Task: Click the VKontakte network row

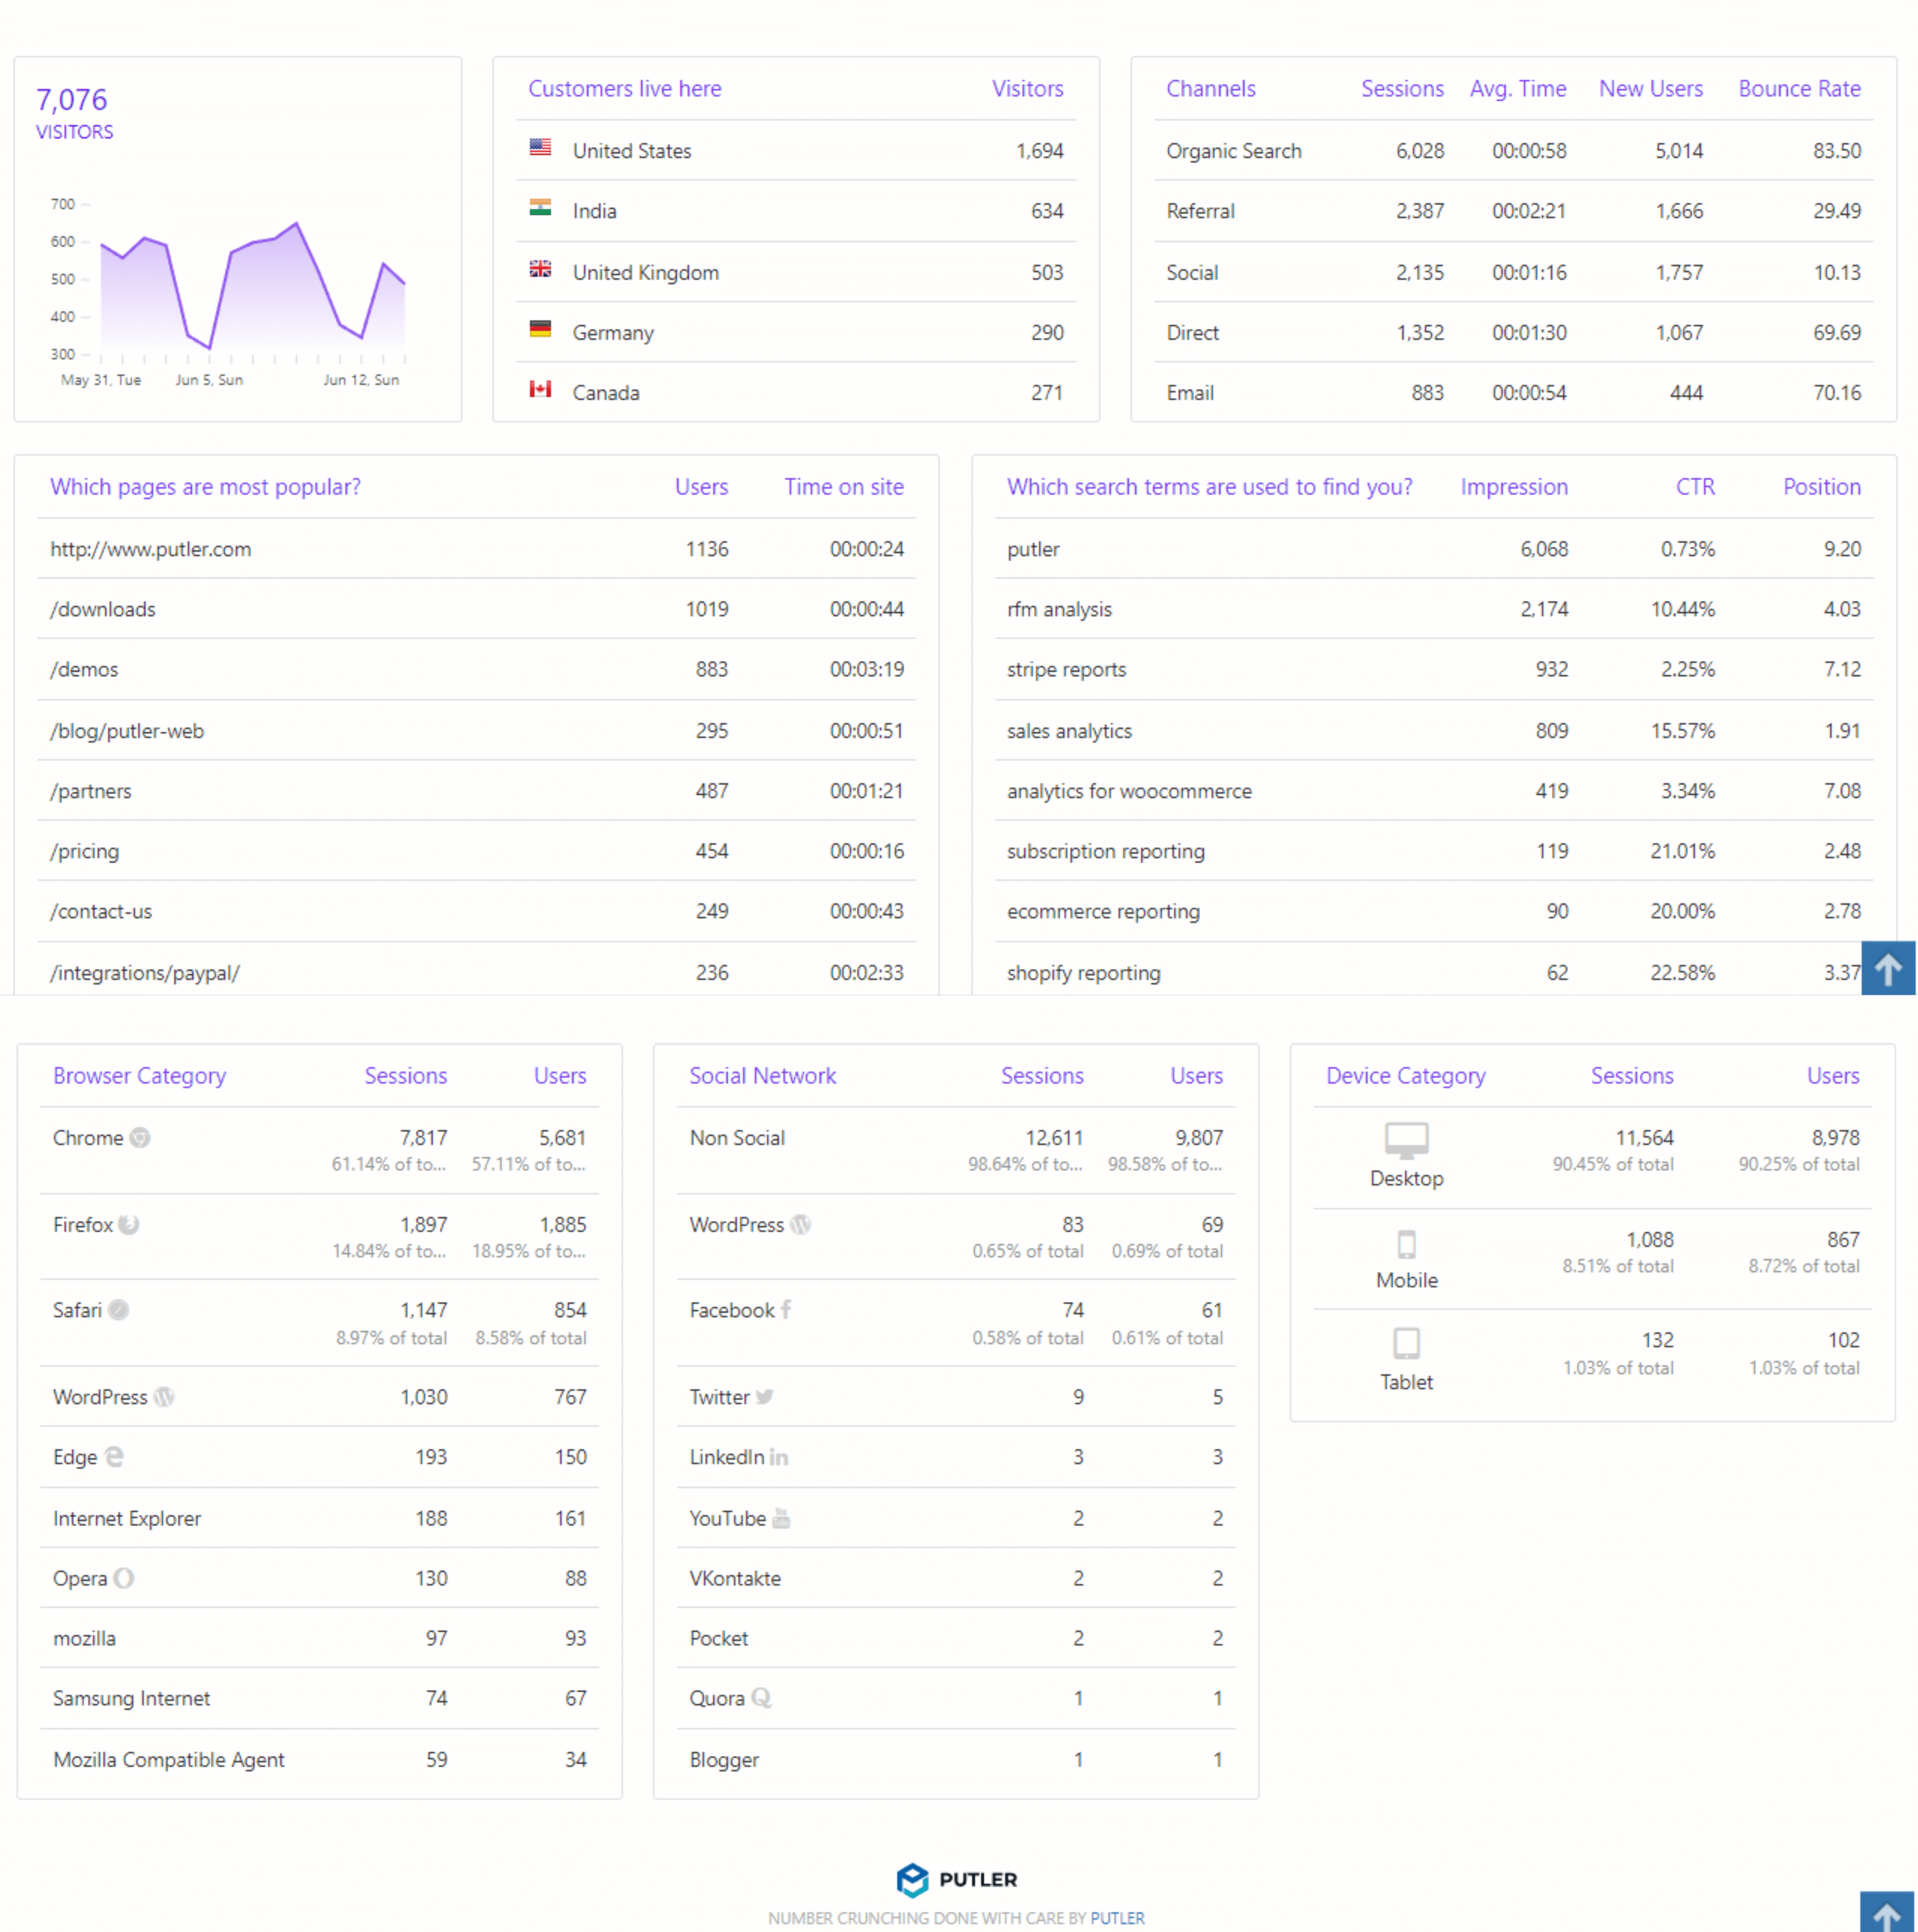Action: (955, 1577)
